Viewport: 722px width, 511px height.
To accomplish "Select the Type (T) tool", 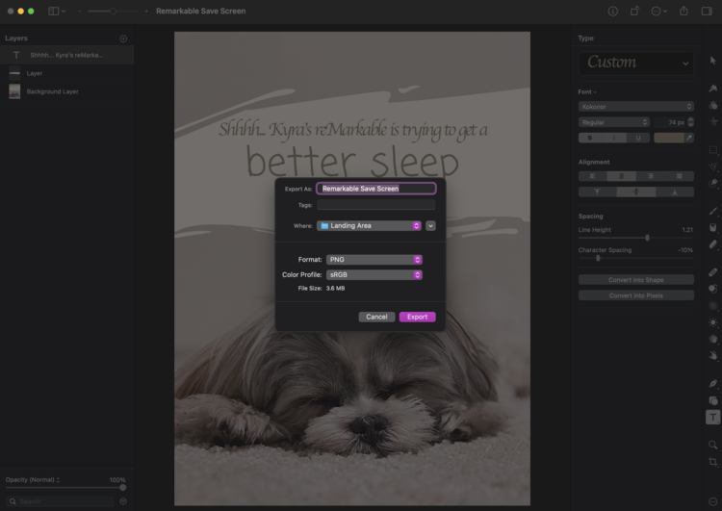I will tap(712, 417).
